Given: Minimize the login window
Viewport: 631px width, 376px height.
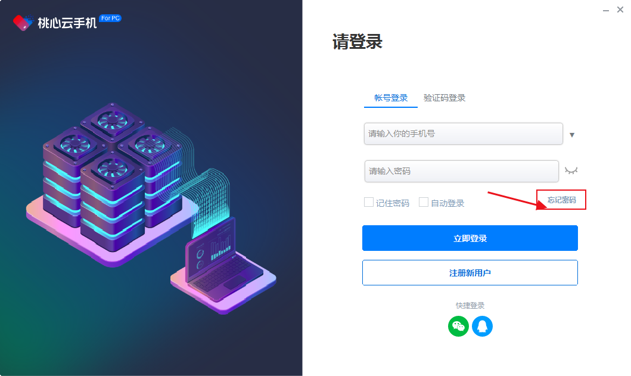Looking at the screenshot, I should (605, 11).
